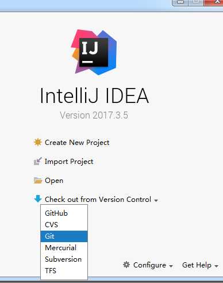This screenshot has width=223, height=283.
Task: Click the Get Help text
Action: 197,265
